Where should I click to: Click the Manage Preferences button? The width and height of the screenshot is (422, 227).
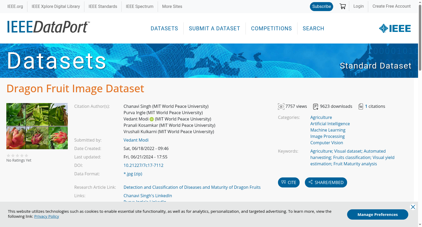378,214
